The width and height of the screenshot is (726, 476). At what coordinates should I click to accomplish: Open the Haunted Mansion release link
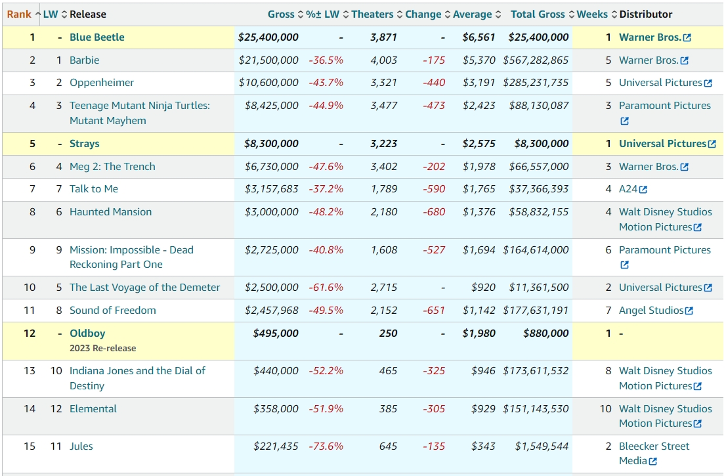pos(110,212)
